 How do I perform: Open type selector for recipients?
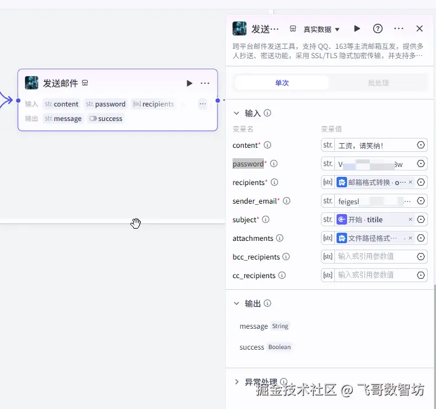click(x=328, y=182)
